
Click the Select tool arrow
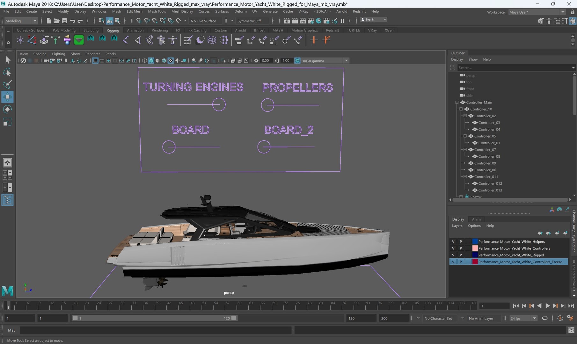click(7, 60)
